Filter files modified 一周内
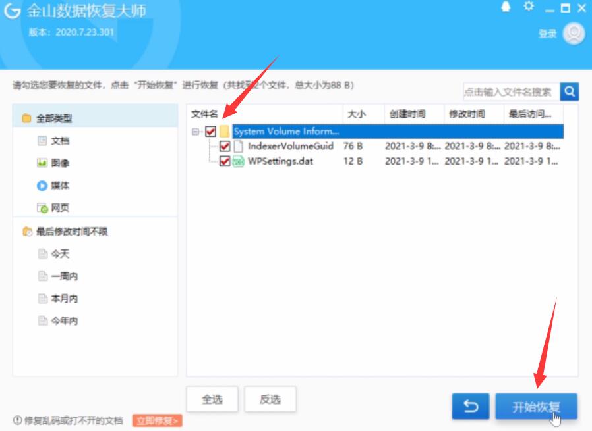 point(65,276)
